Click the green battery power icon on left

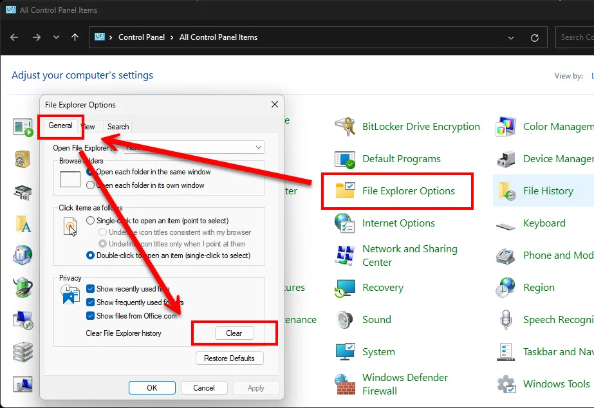coord(23,287)
